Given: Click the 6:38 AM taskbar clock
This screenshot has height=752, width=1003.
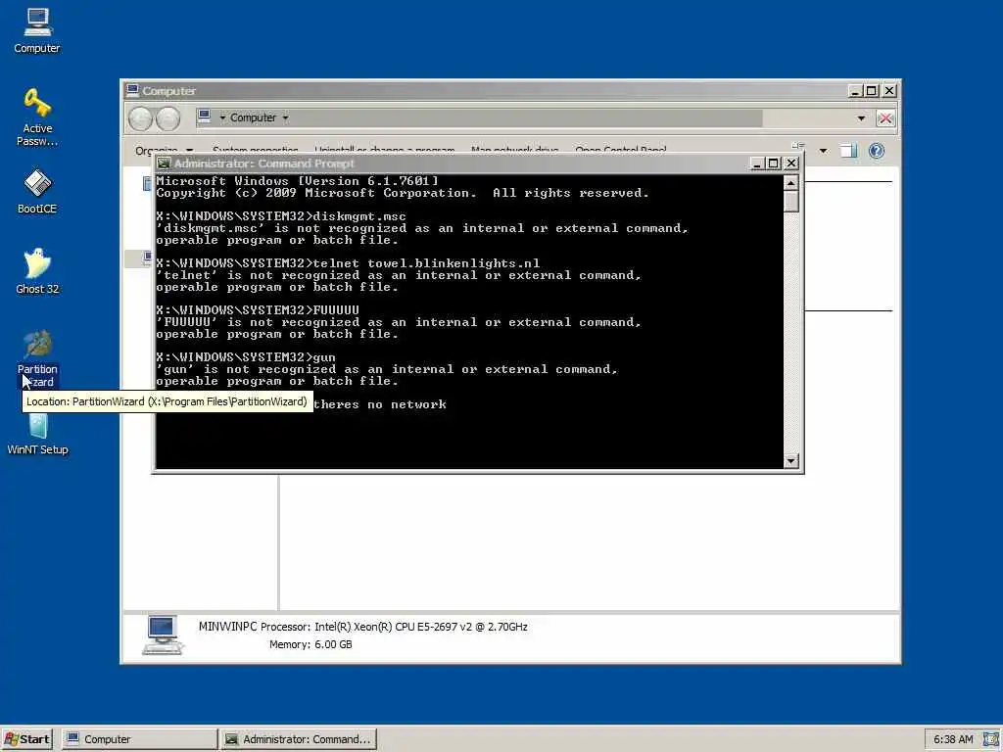Looking at the screenshot, I should click(953, 739).
